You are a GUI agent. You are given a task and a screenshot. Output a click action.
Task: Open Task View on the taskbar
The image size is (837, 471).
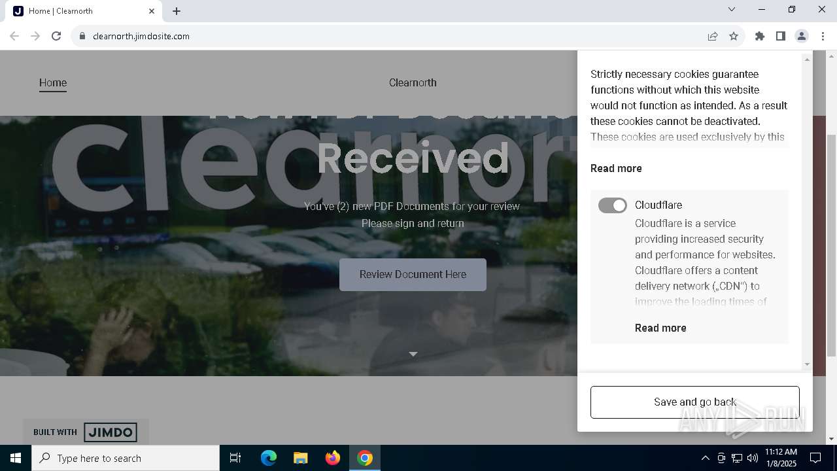pyautogui.click(x=235, y=458)
